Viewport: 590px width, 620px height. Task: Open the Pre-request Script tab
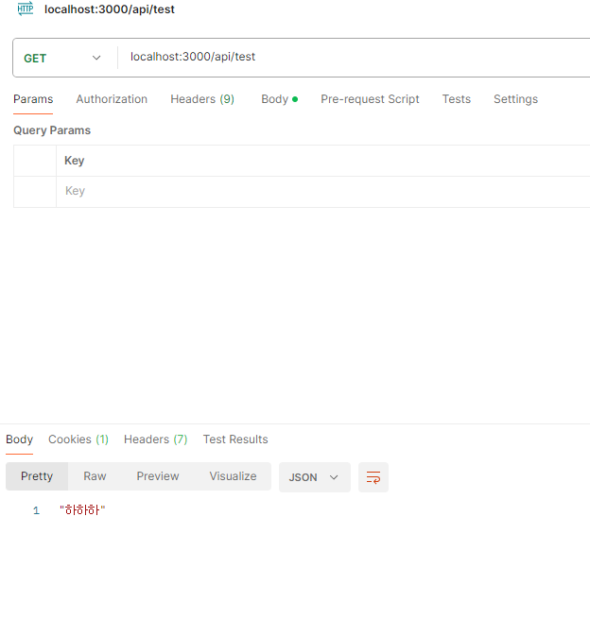[x=370, y=99]
